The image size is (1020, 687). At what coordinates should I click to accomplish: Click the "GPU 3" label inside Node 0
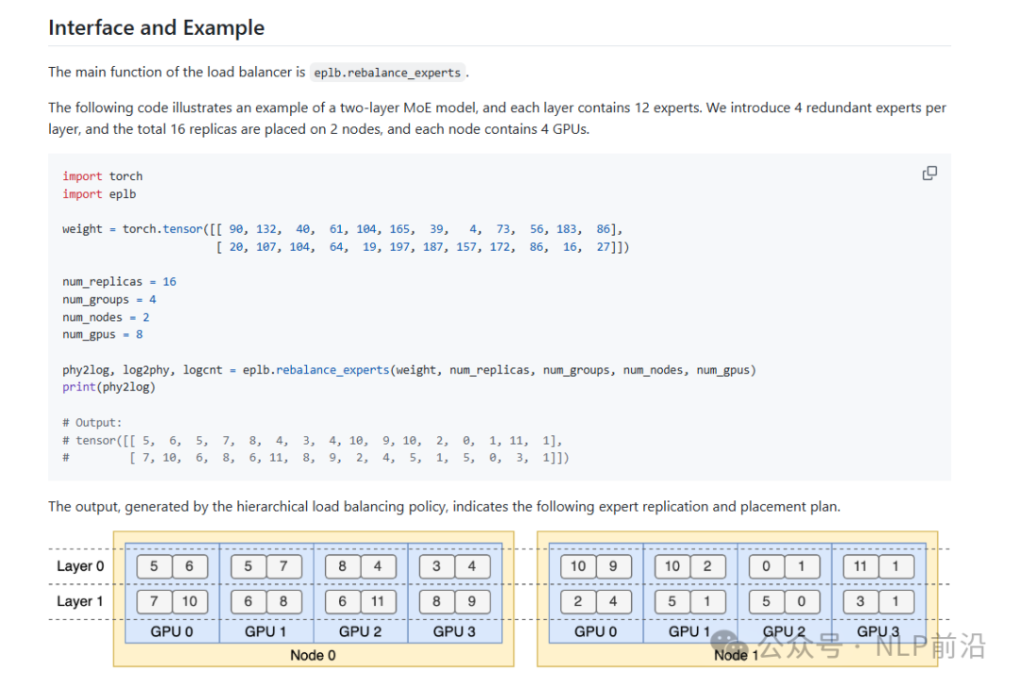(x=454, y=631)
